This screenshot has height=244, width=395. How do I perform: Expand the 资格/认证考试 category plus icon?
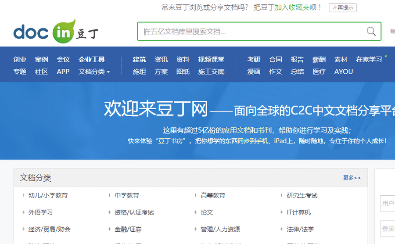click(x=109, y=212)
